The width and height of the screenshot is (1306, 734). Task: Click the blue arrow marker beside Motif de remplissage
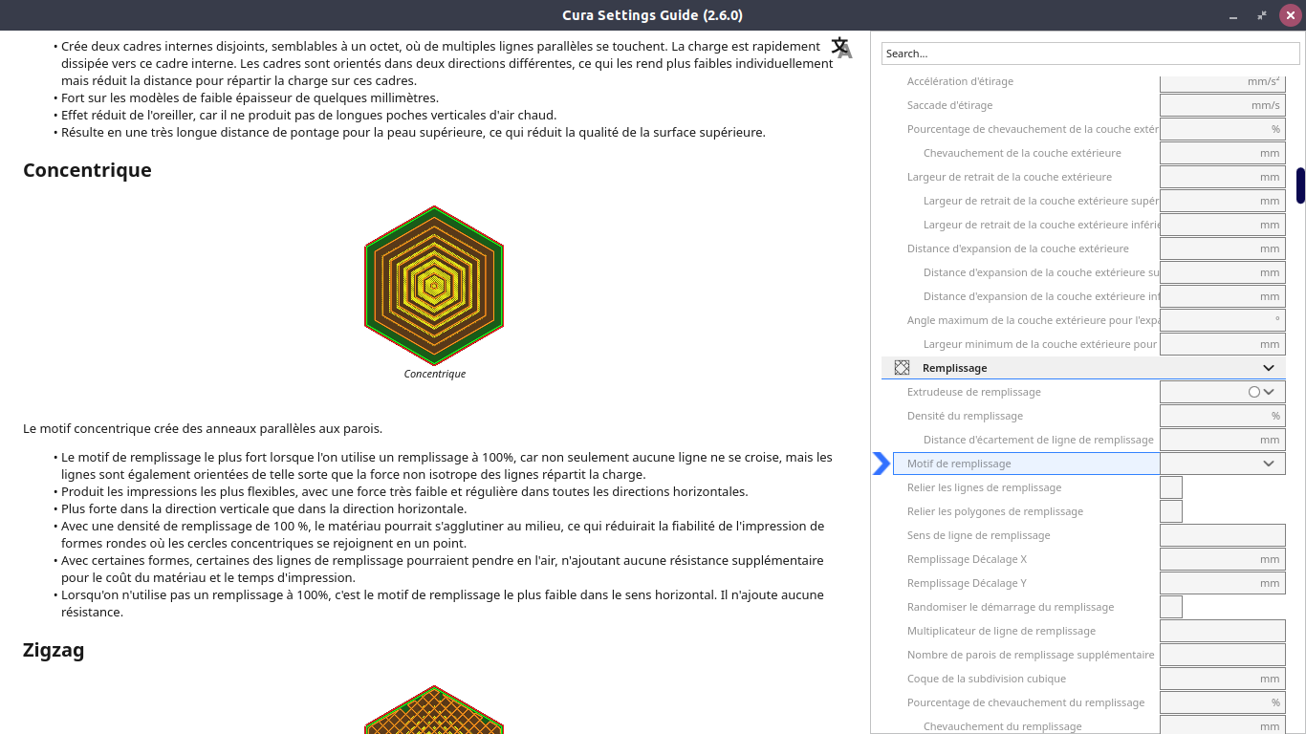click(x=882, y=464)
